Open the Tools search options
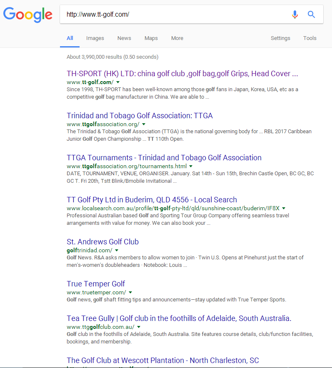Screen dimensions: 332x368 tap(310, 38)
